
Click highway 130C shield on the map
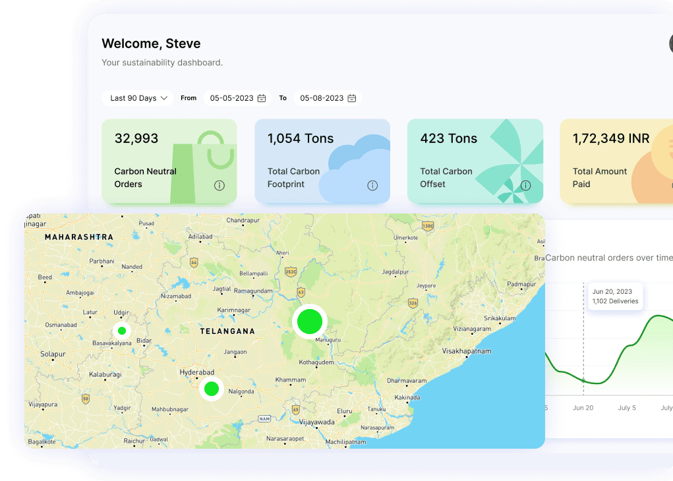[x=428, y=226]
